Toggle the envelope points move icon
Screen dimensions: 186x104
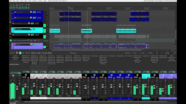tap(20, 8)
